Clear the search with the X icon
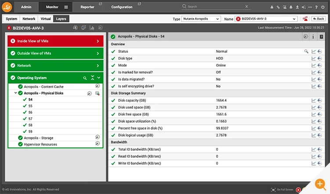The image size is (330, 194). (x=247, y=7)
